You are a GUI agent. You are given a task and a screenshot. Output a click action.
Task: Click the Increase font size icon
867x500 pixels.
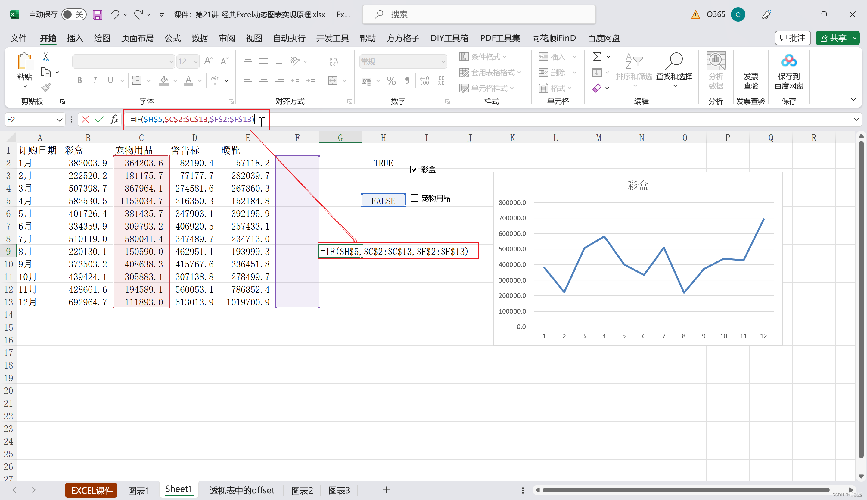point(208,61)
